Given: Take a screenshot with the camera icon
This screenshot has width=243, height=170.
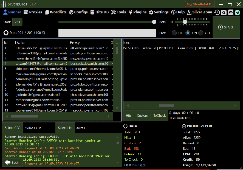Looking at the screenshot, I should coord(224,12).
